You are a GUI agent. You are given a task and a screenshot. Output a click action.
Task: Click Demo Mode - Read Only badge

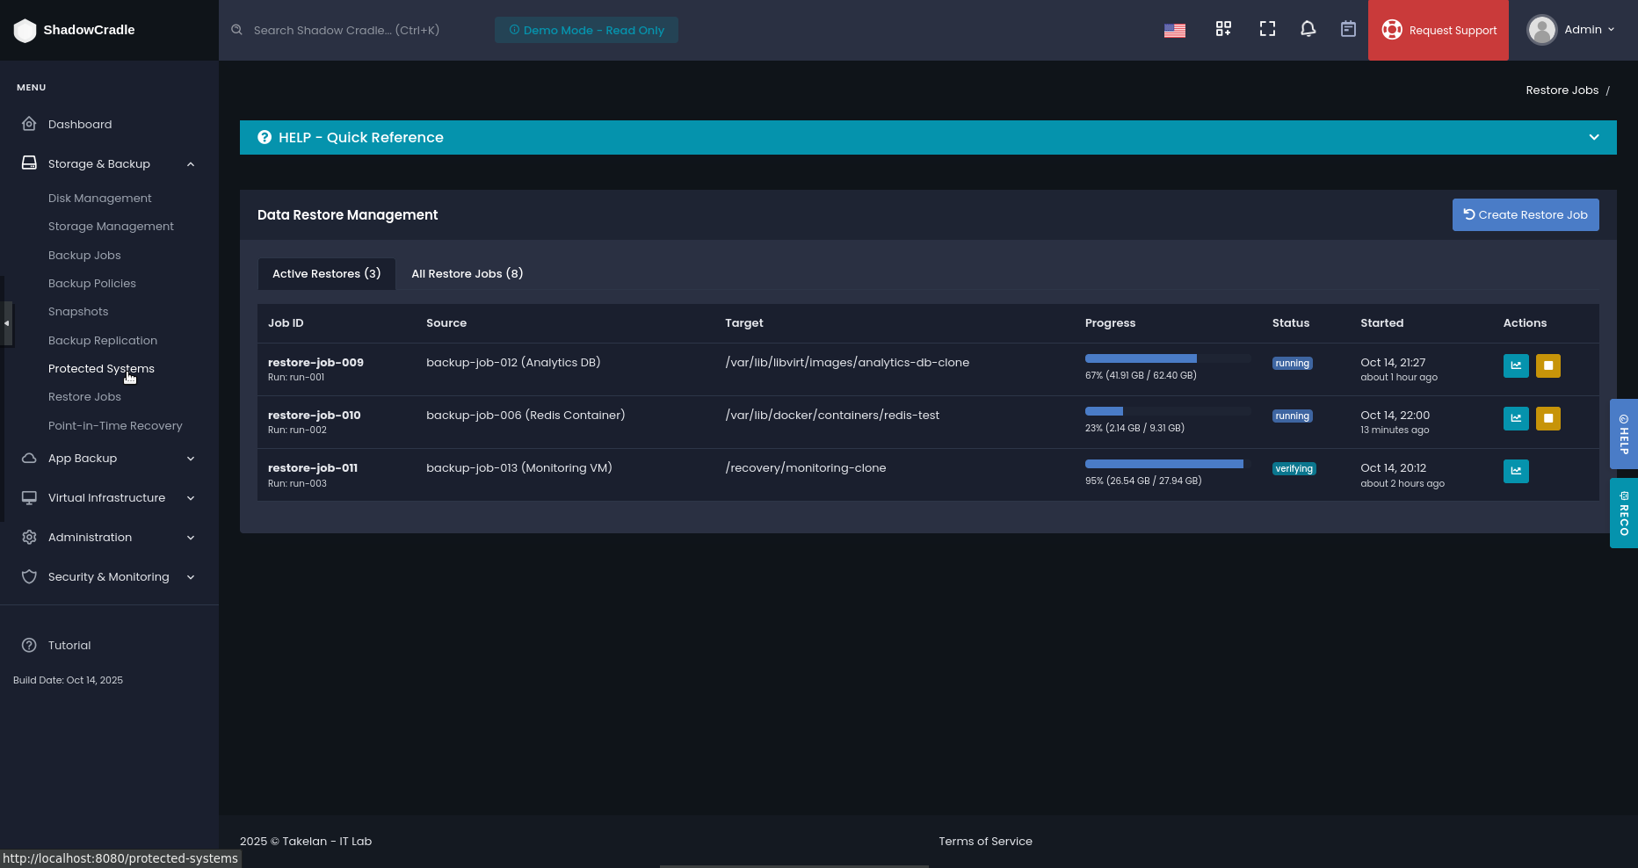586,30
